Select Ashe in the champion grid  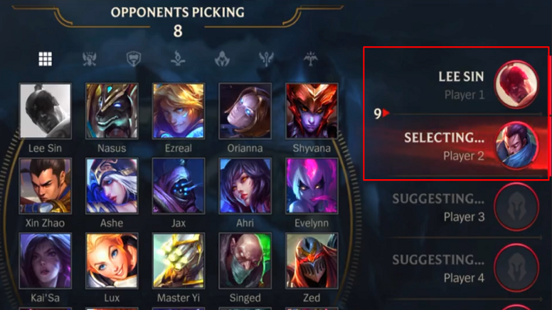pos(112,186)
